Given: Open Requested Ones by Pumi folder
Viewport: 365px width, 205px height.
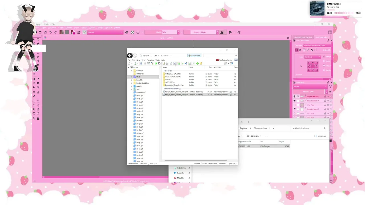Looking at the screenshot, I should pos(175,85).
